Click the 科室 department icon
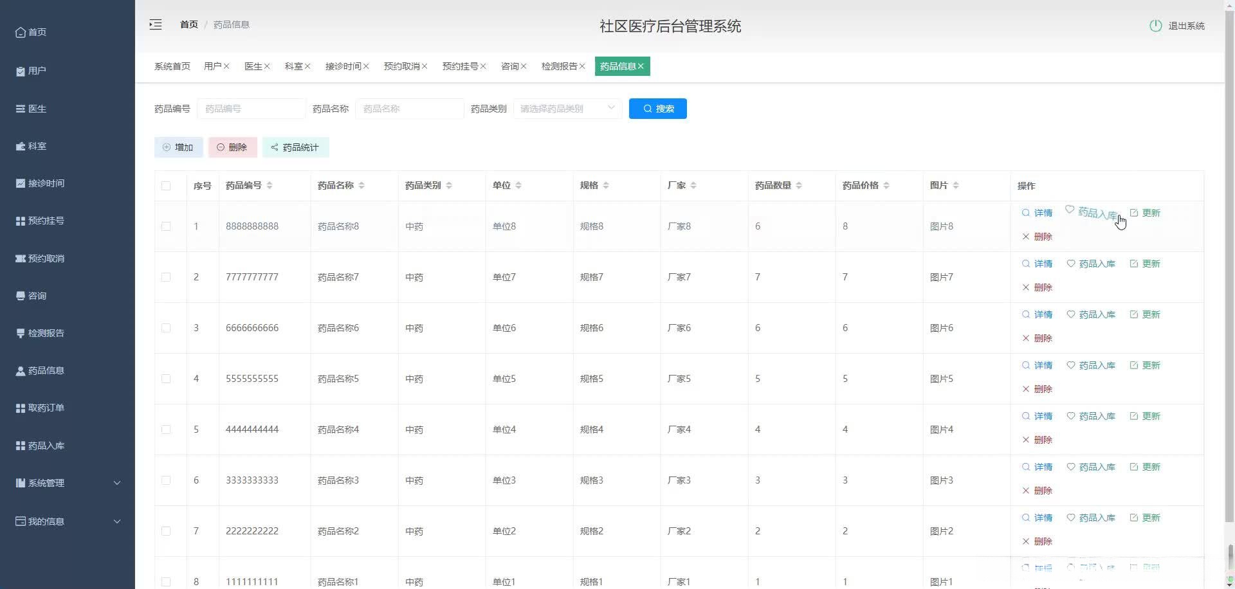Image resolution: width=1235 pixels, height=589 pixels. 20,146
